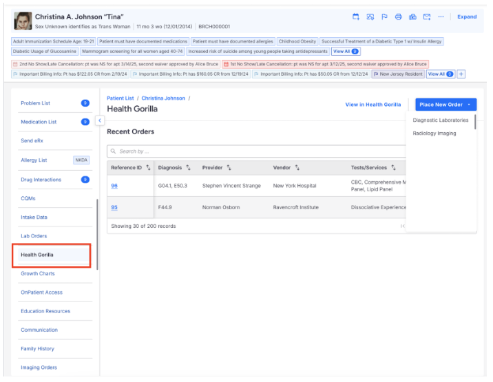Screen dimensions: 493x382
Task: Open Imaging Orders in sidebar
Action: tap(39, 368)
